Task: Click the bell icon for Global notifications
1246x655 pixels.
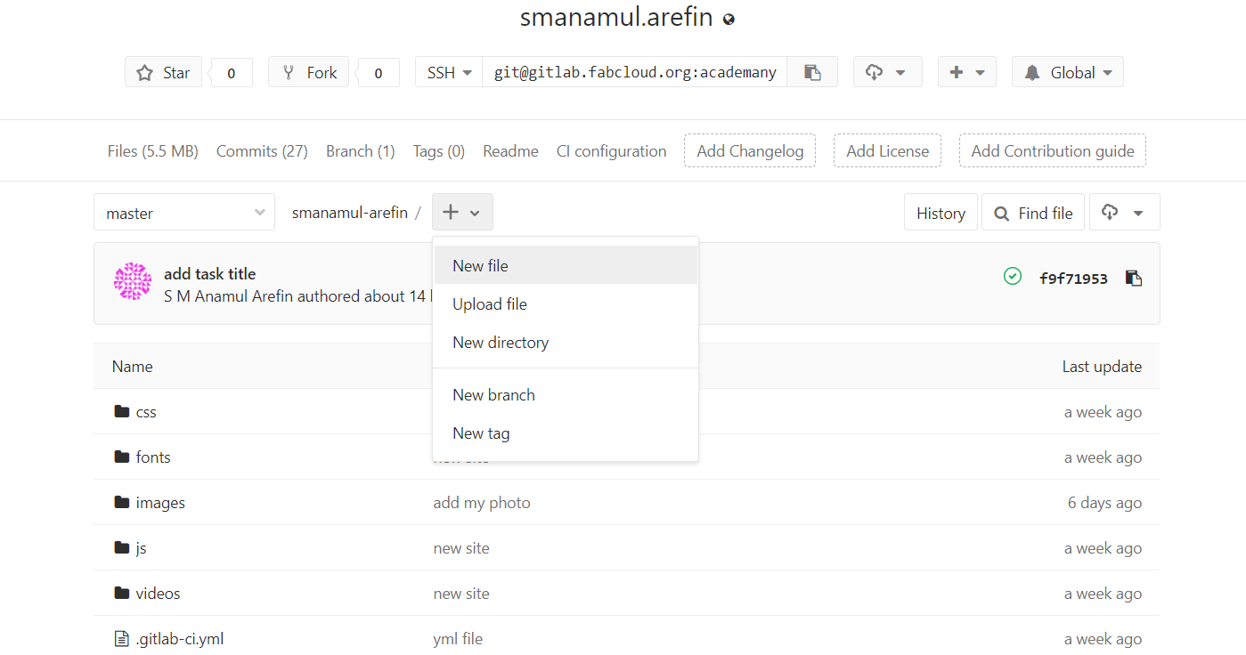Action: tap(1032, 73)
